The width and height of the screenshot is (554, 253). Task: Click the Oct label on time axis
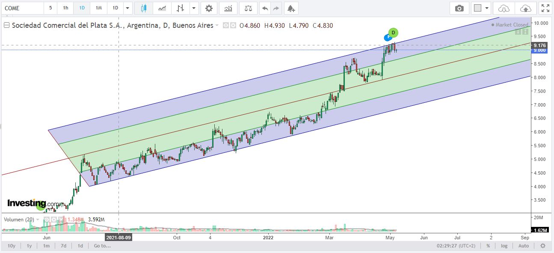[176, 237]
